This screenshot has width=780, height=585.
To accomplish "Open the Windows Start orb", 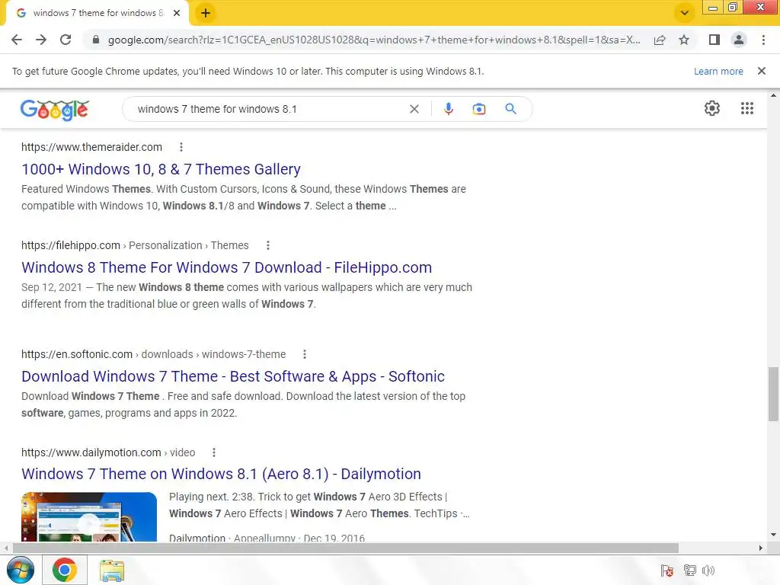I will [x=21, y=570].
